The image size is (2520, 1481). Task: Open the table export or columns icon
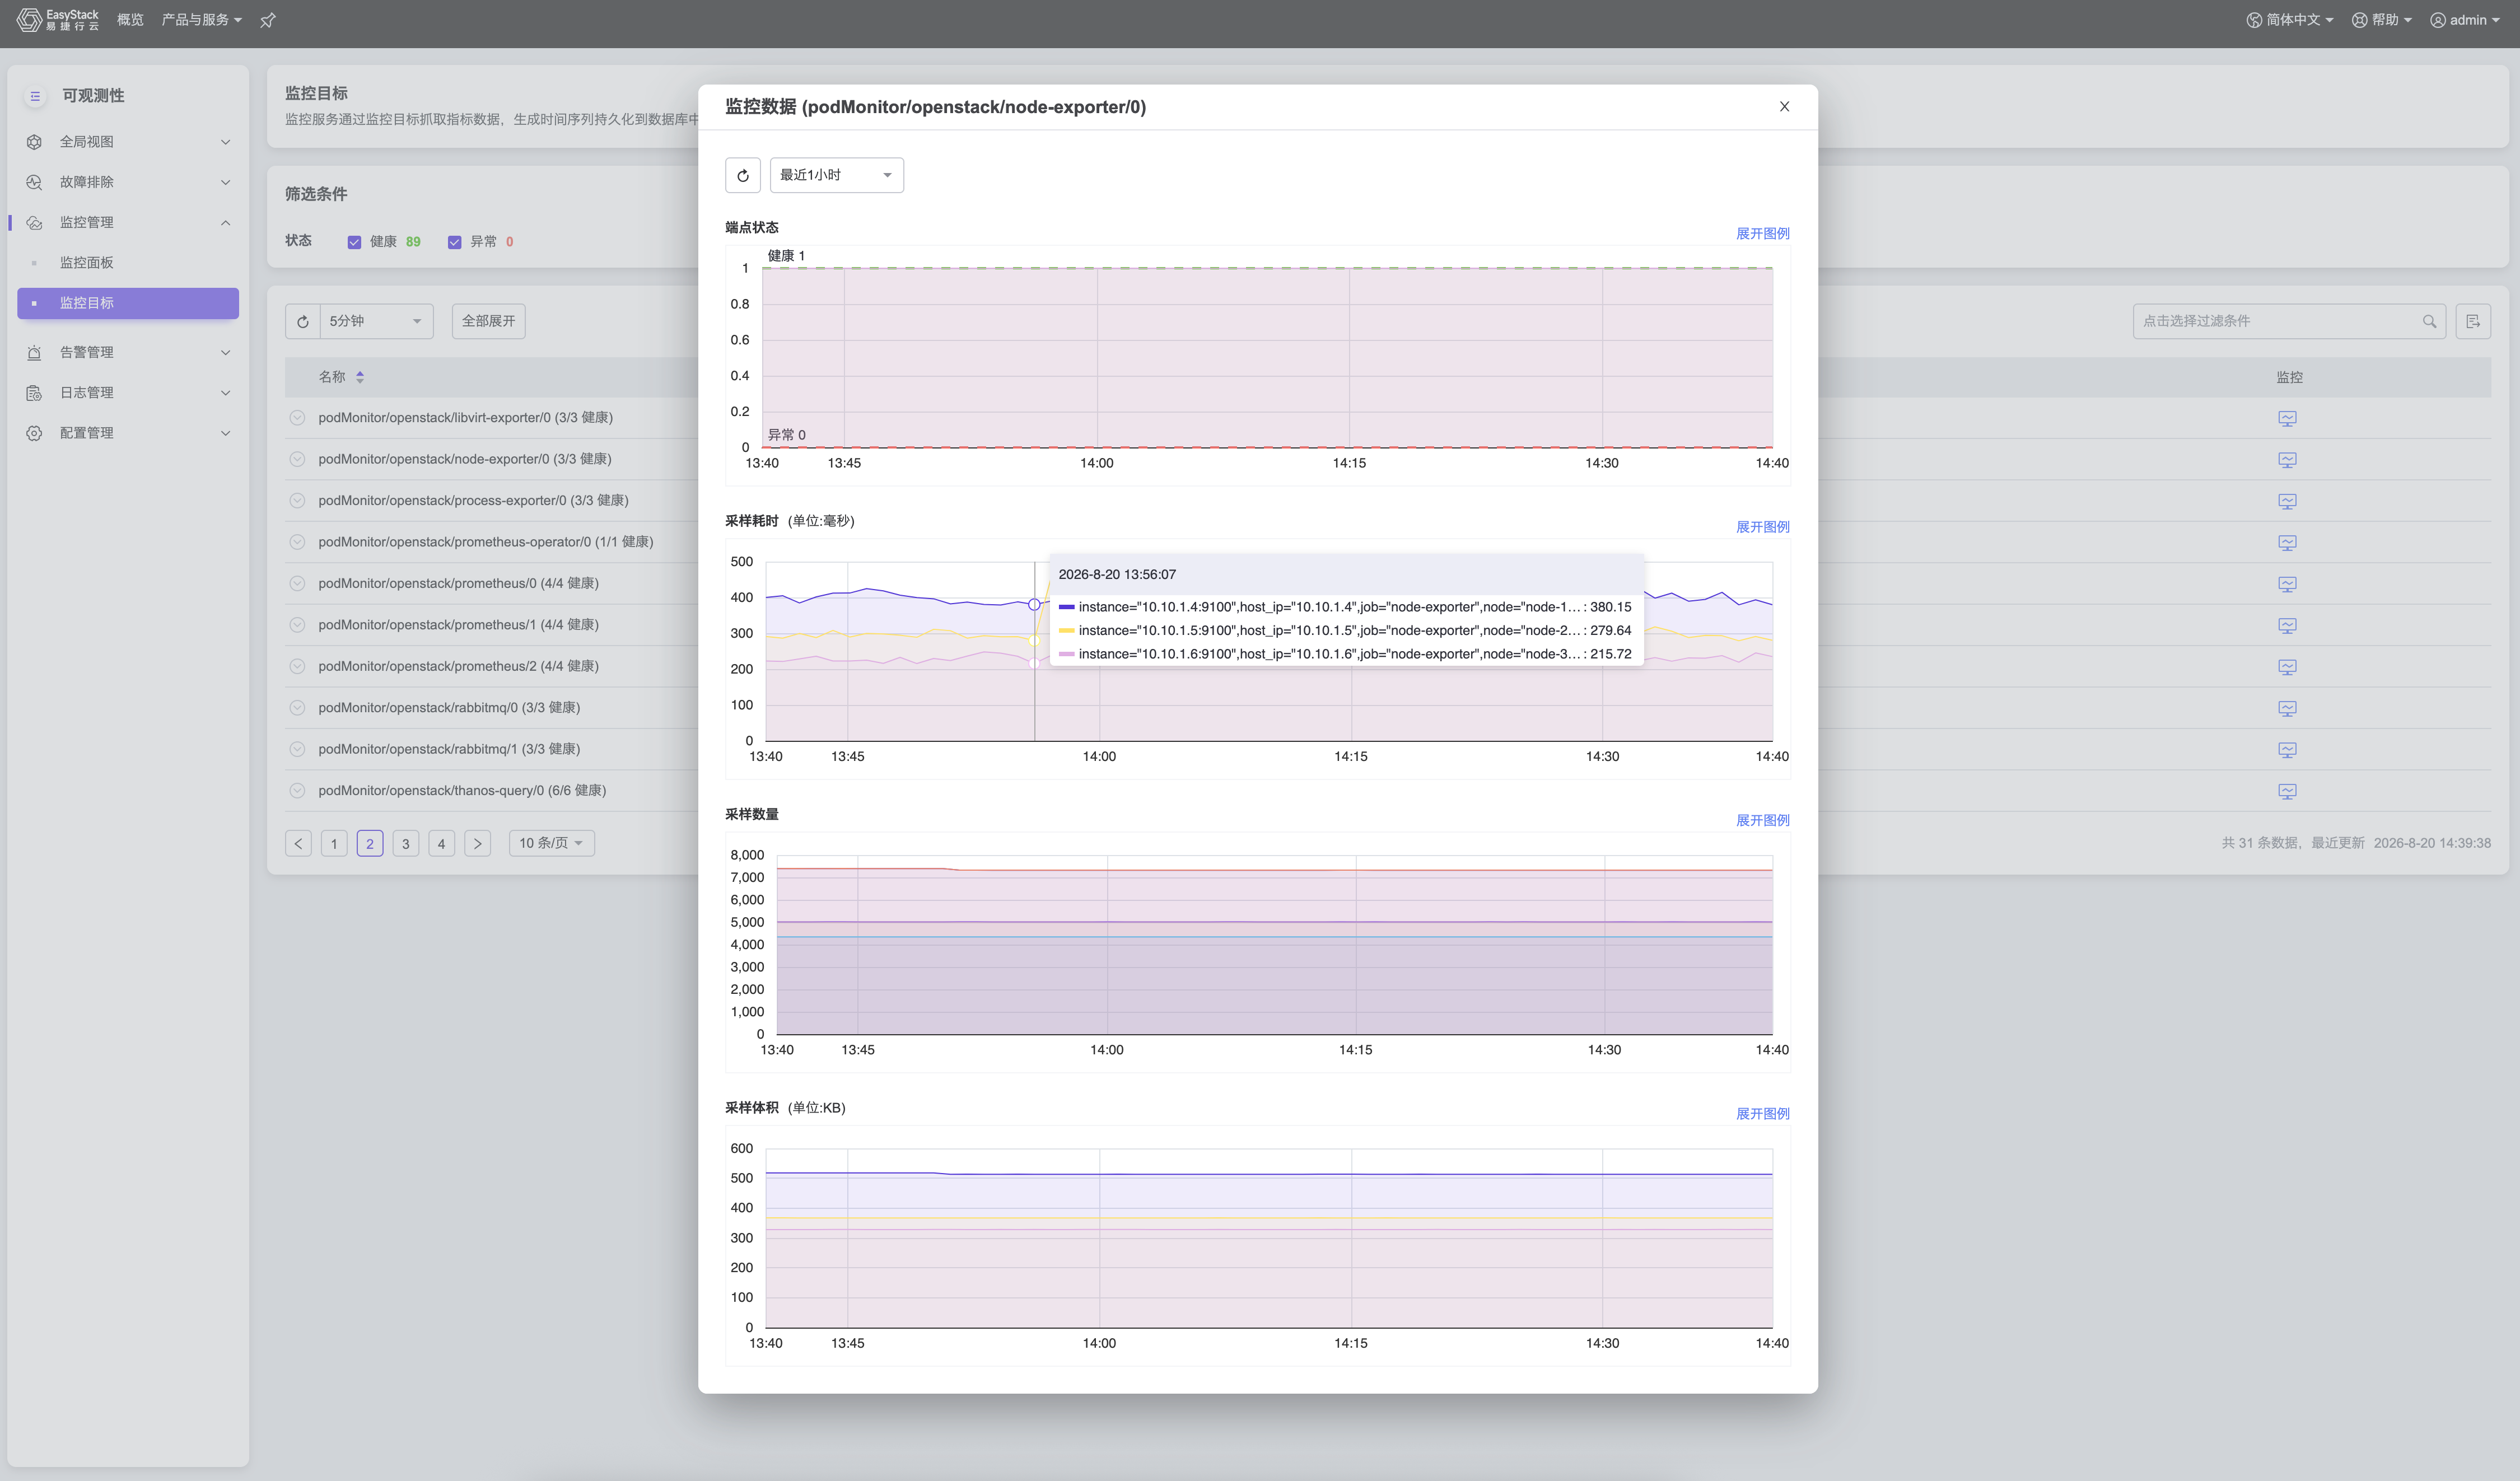(2472, 321)
